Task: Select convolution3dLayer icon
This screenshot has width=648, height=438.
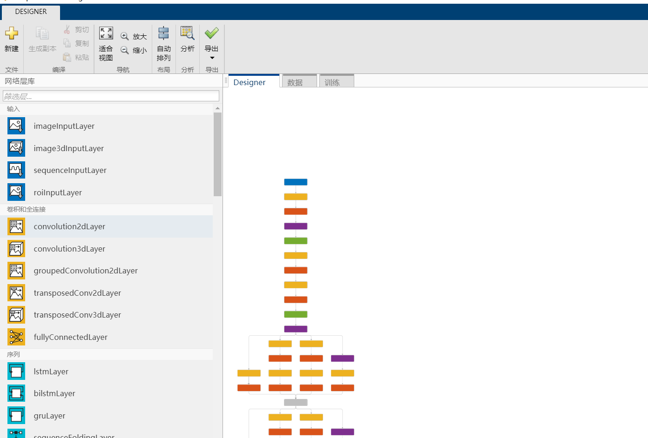Action: click(x=16, y=249)
